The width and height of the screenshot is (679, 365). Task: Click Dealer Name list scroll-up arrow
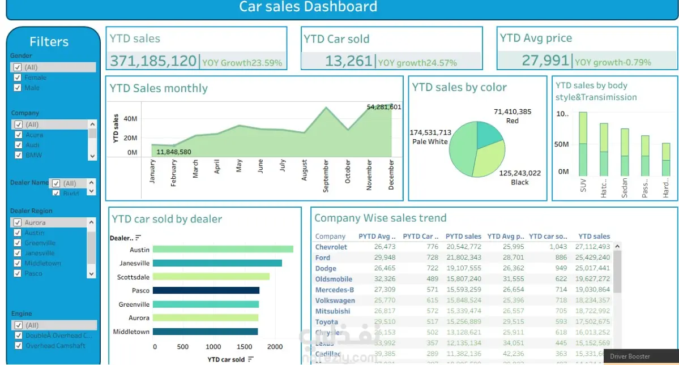tap(91, 182)
